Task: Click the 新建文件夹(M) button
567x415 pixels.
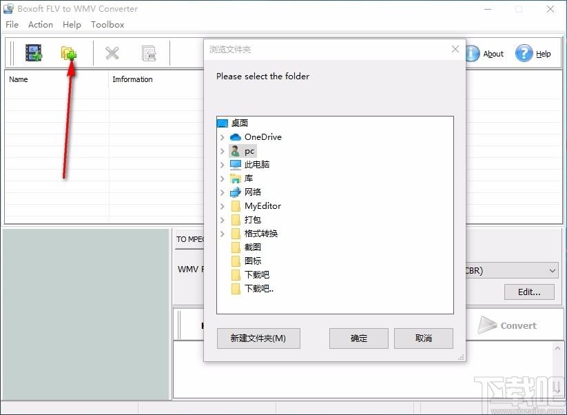Action: 258,338
